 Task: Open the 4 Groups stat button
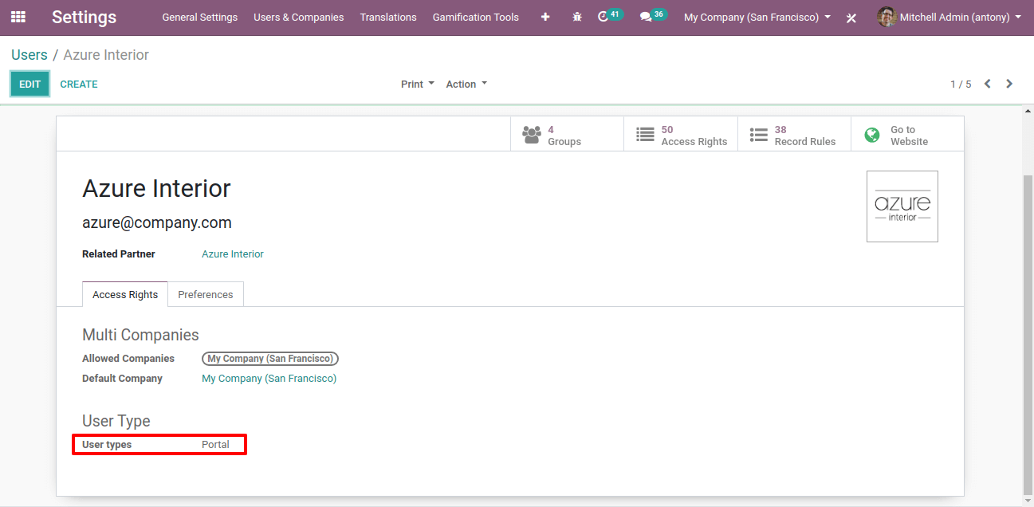coord(567,135)
